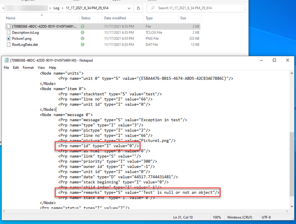This screenshot has width=296, height=224.
Task: Click sync status icon for Picture1.png
Action: click(83, 39)
